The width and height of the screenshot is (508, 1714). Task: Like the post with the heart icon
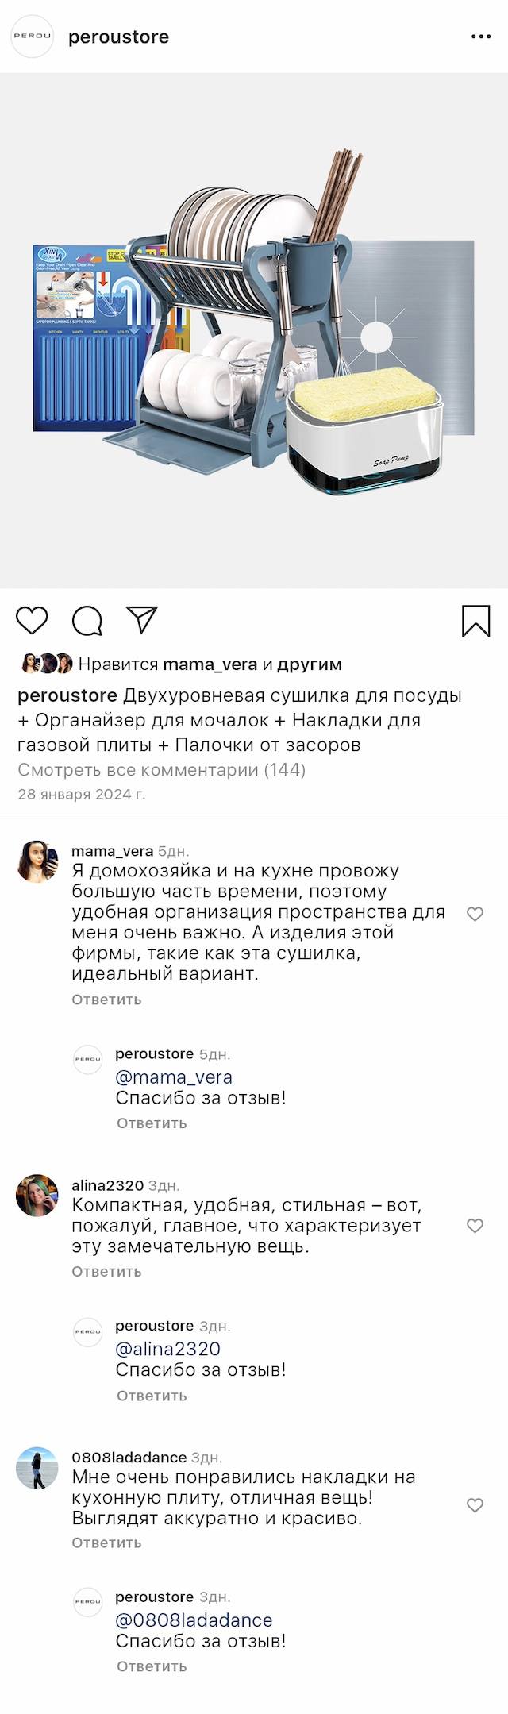tap(33, 621)
